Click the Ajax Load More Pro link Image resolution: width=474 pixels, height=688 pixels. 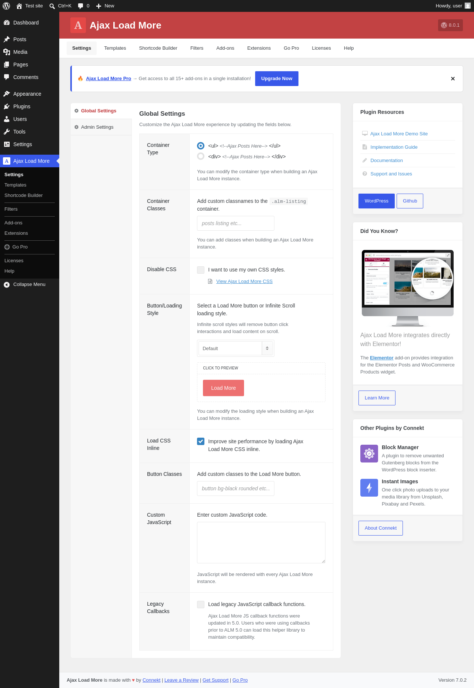109,79
